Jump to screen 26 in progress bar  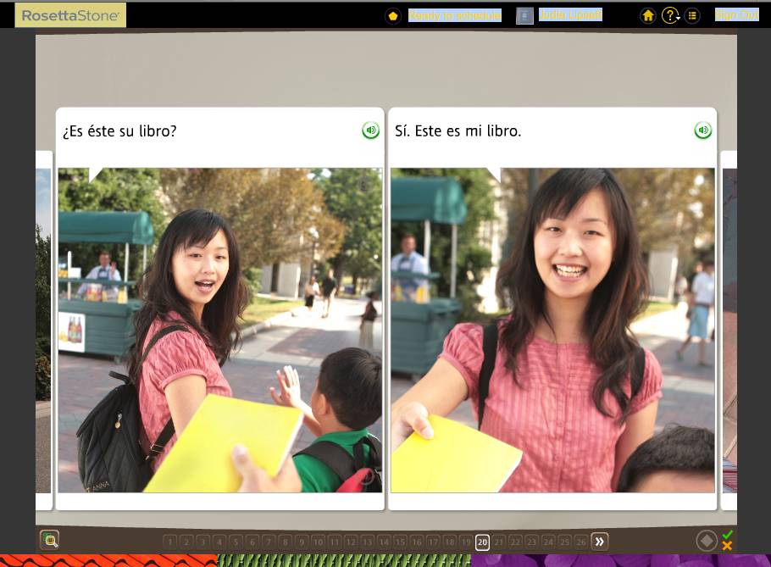[x=581, y=542]
